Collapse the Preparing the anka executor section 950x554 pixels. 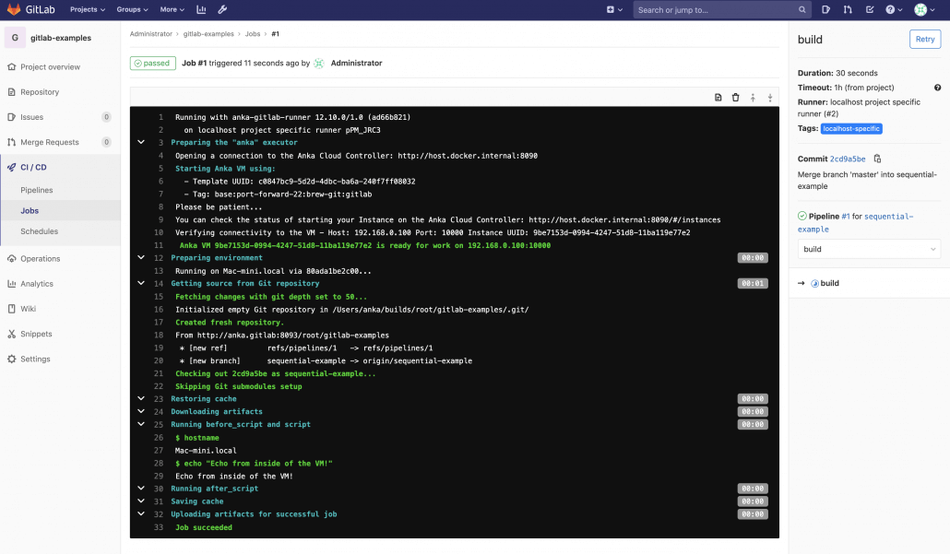141,142
